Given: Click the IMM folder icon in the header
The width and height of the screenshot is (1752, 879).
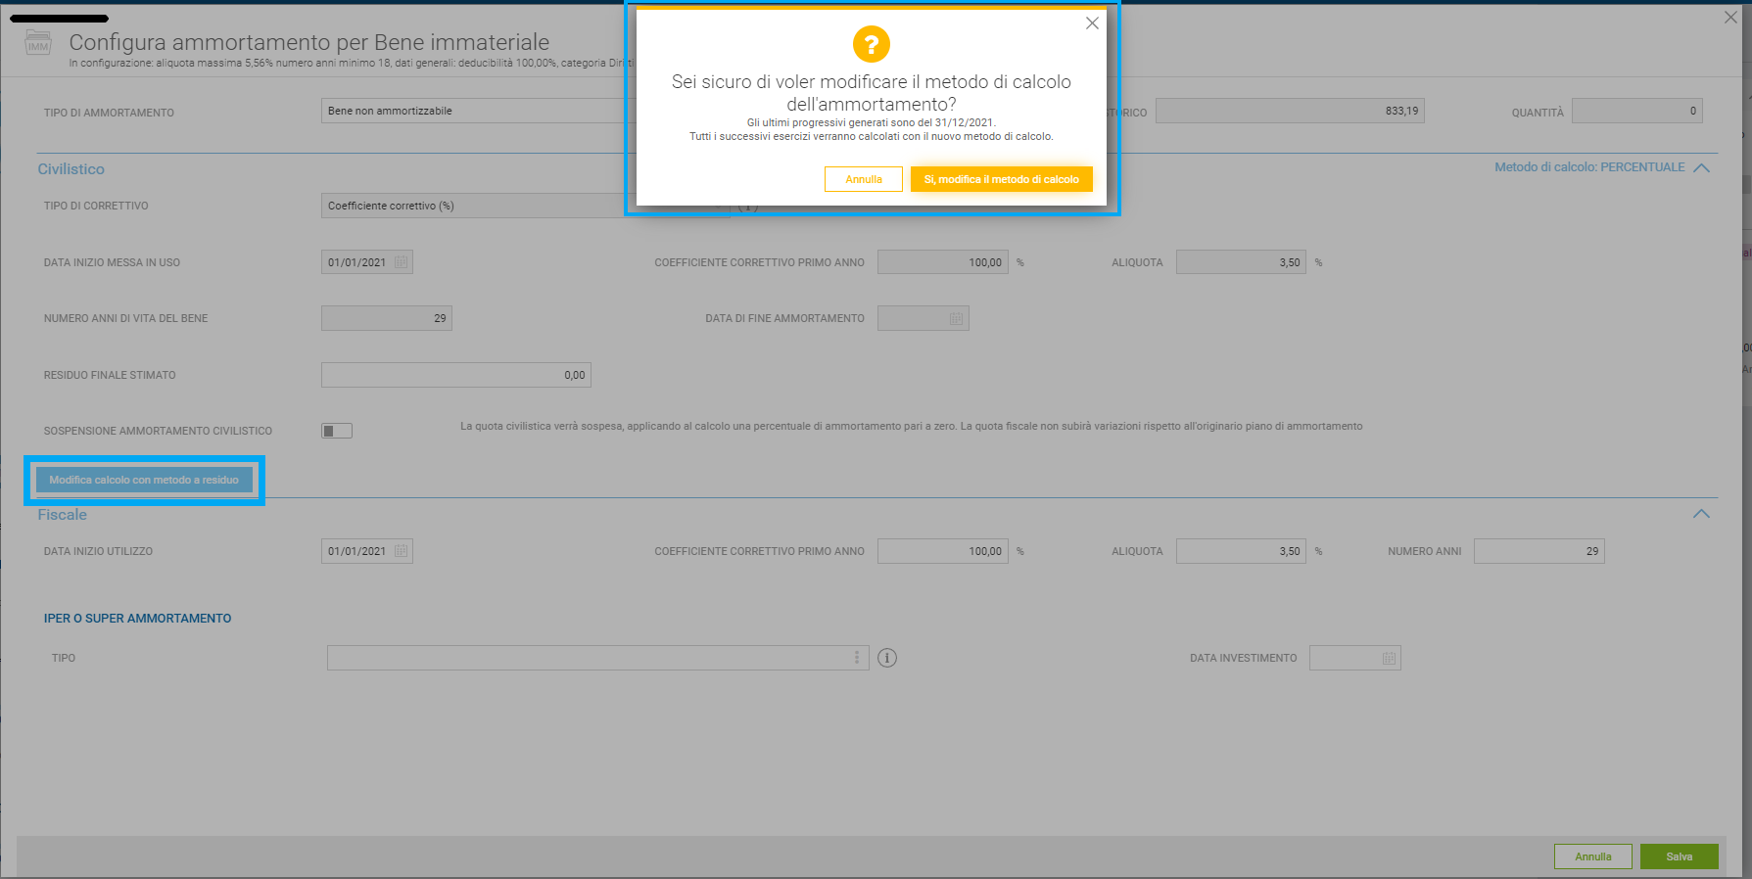Looking at the screenshot, I should 38,42.
